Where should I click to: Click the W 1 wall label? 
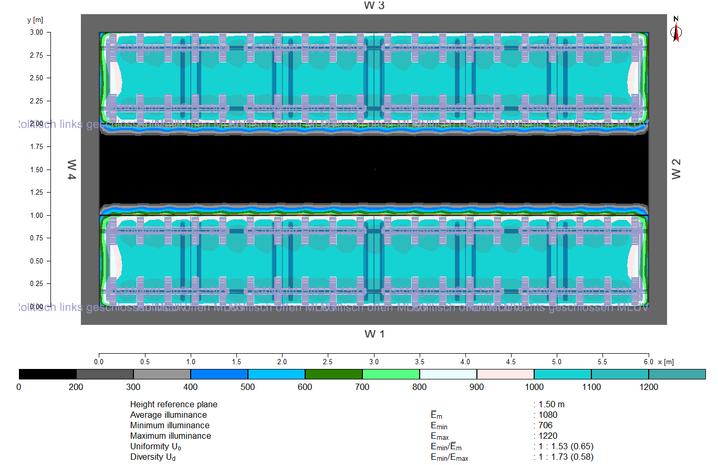[x=374, y=334]
